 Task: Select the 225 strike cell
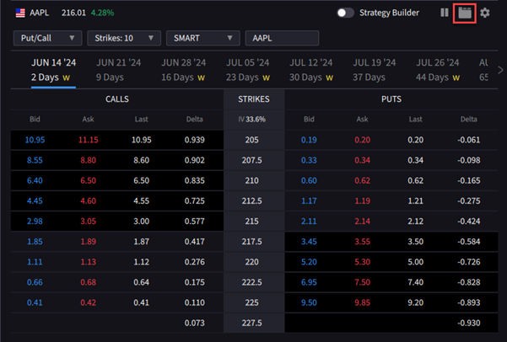coord(252,302)
